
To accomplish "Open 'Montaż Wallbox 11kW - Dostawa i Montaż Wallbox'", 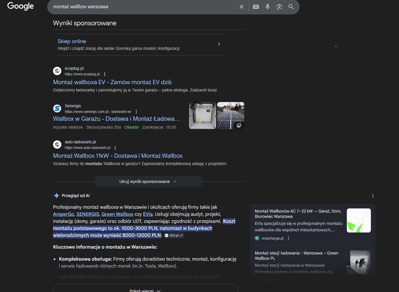I will coord(118,156).
